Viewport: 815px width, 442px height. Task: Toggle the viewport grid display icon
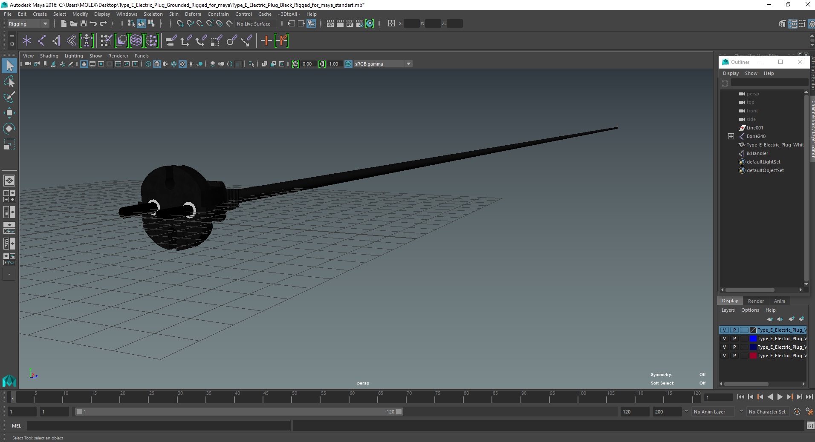point(84,64)
